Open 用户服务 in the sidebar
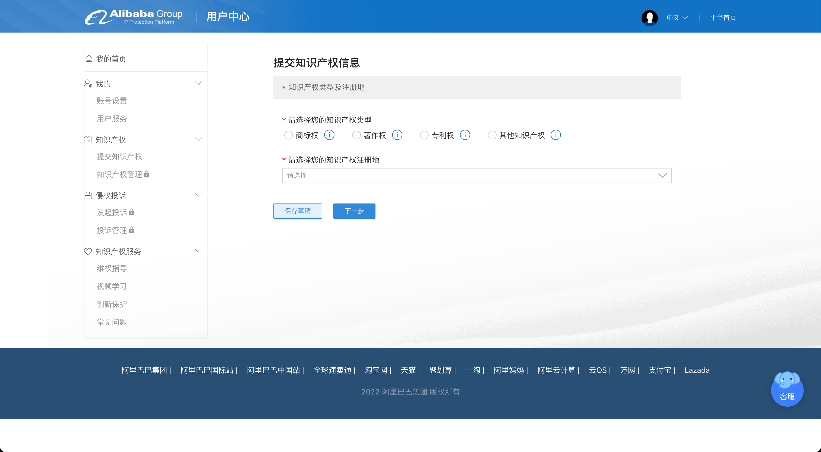This screenshot has width=821, height=452. 112,119
